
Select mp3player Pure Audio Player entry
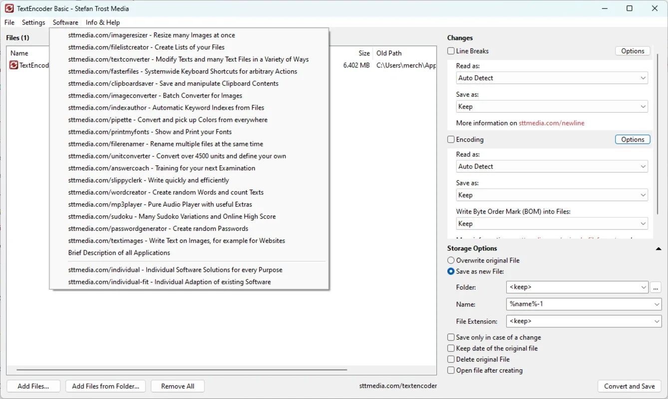pos(189,204)
